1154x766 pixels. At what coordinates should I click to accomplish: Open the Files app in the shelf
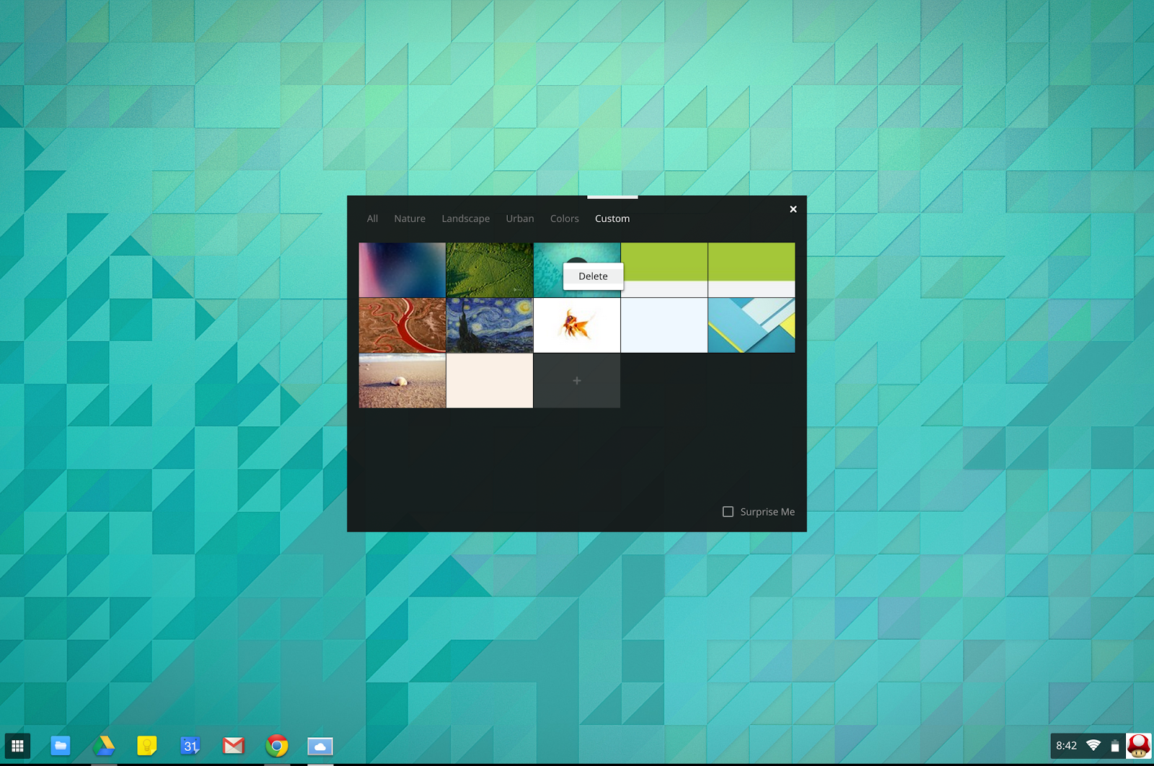click(61, 746)
